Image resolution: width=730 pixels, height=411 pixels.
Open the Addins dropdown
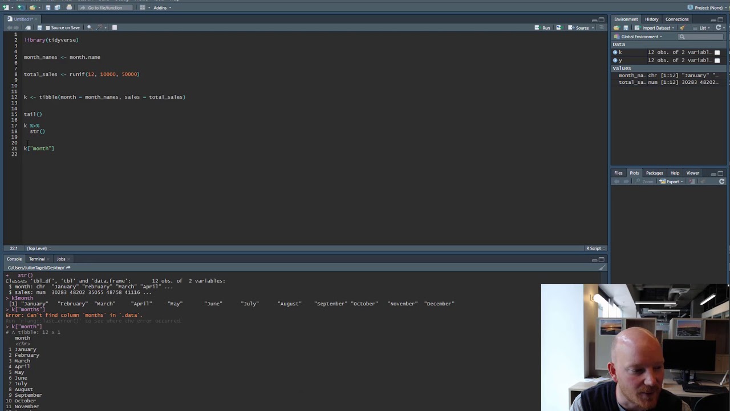point(161,8)
